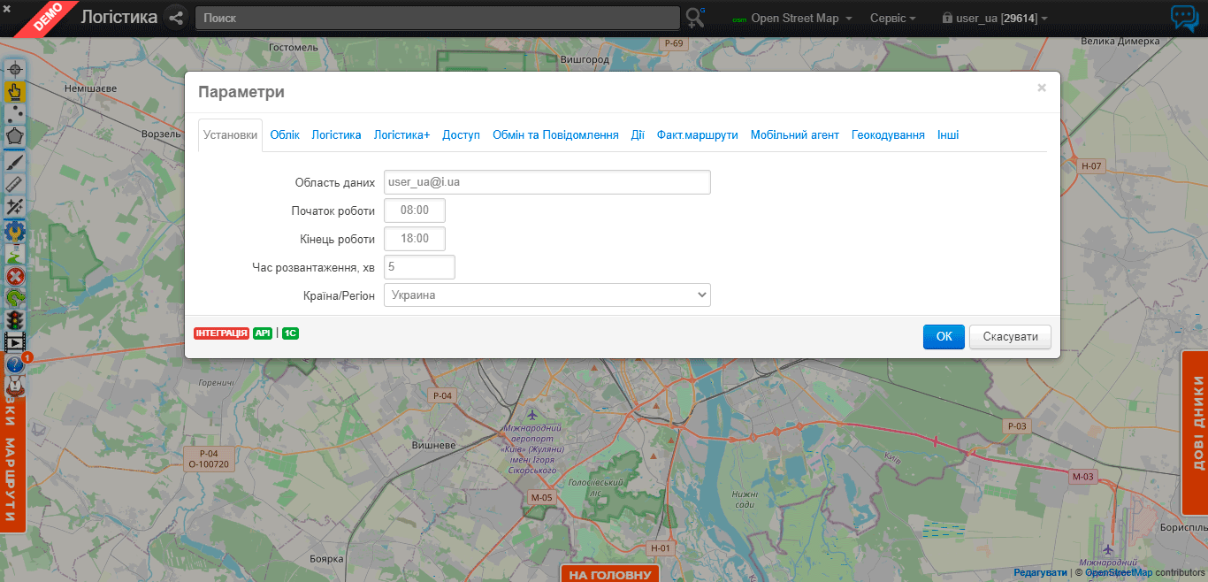Click the Час розвантаження input field

pos(419,267)
